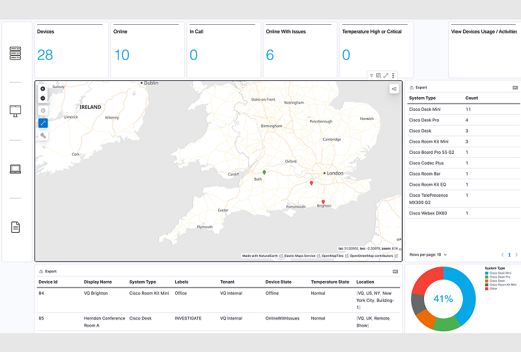Screen dimensions: 521x352
Task: Zoom out on the map
Action: (43, 98)
